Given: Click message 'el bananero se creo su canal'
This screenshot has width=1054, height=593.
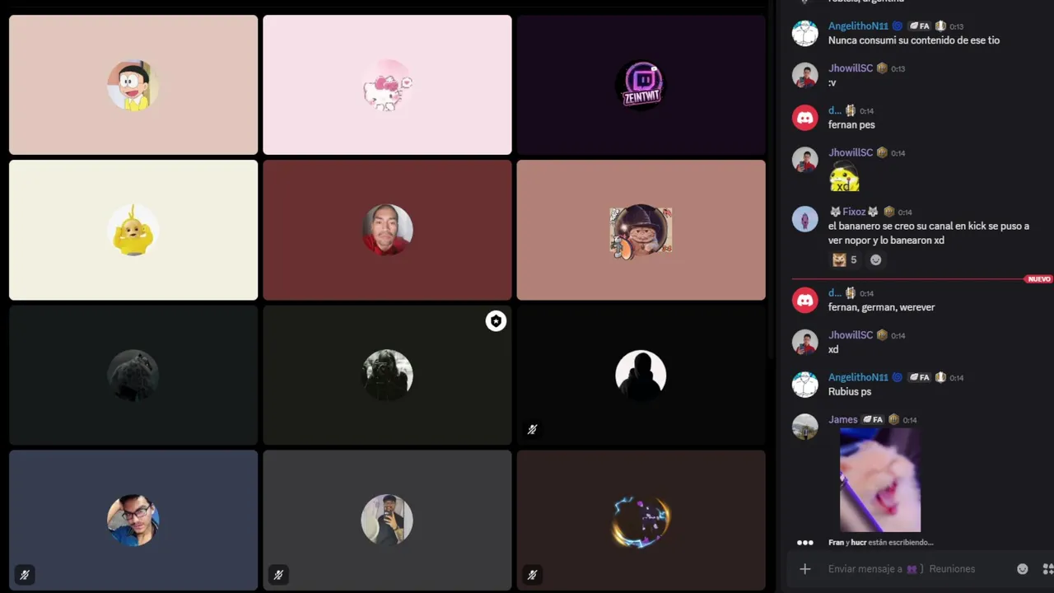Looking at the screenshot, I should click(929, 233).
